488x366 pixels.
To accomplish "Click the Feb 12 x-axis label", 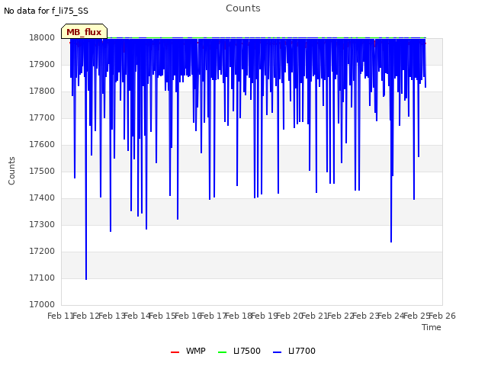I will coord(86,316).
